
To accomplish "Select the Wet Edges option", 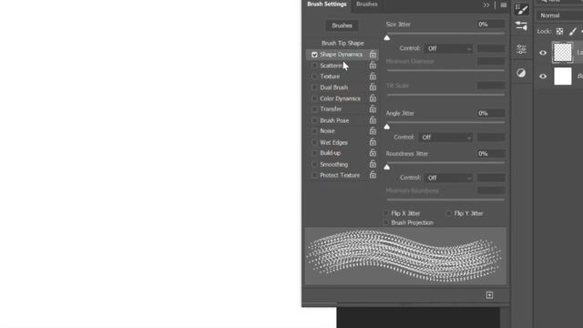I will coord(333,142).
